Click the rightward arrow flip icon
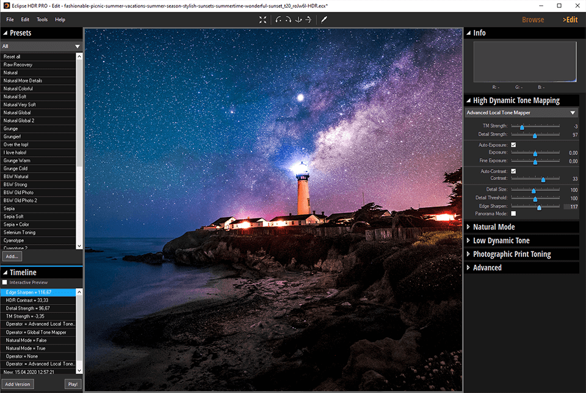 [x=308, y=19]
